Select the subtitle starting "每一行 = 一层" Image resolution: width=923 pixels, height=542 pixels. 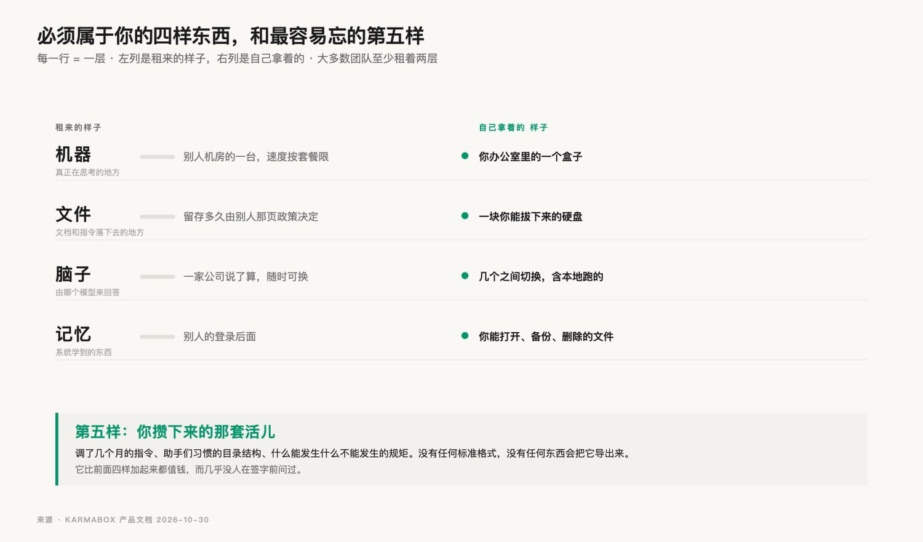237,58
